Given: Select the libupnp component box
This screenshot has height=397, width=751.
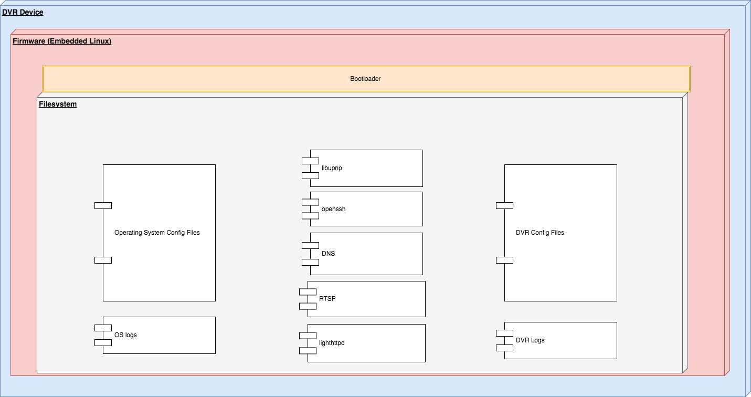Looking at the screenshot, I should tap(366, 168).
